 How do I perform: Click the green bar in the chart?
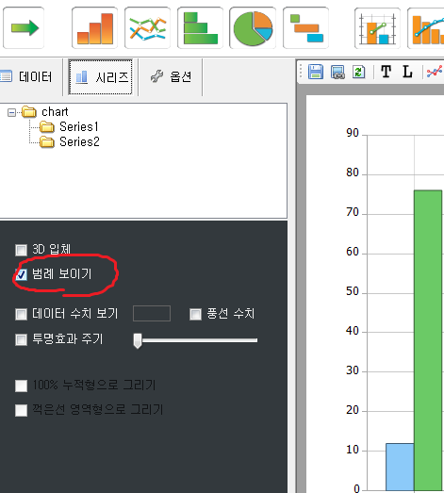point(428,340)
